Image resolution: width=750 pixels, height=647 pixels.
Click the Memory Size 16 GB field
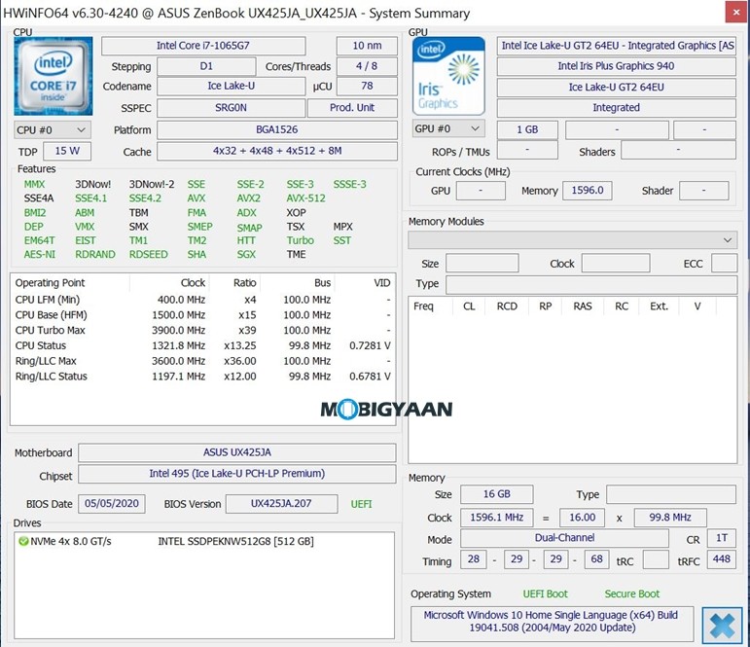tap(496, 494)
